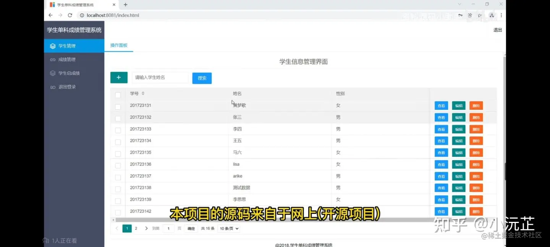
Task: Check the row for 李思思
Action: click(x=118, y=201)
